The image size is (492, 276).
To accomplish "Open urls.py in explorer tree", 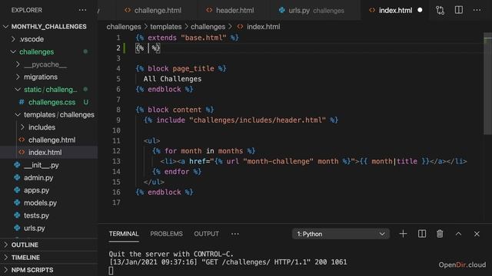I will (48, 228).
